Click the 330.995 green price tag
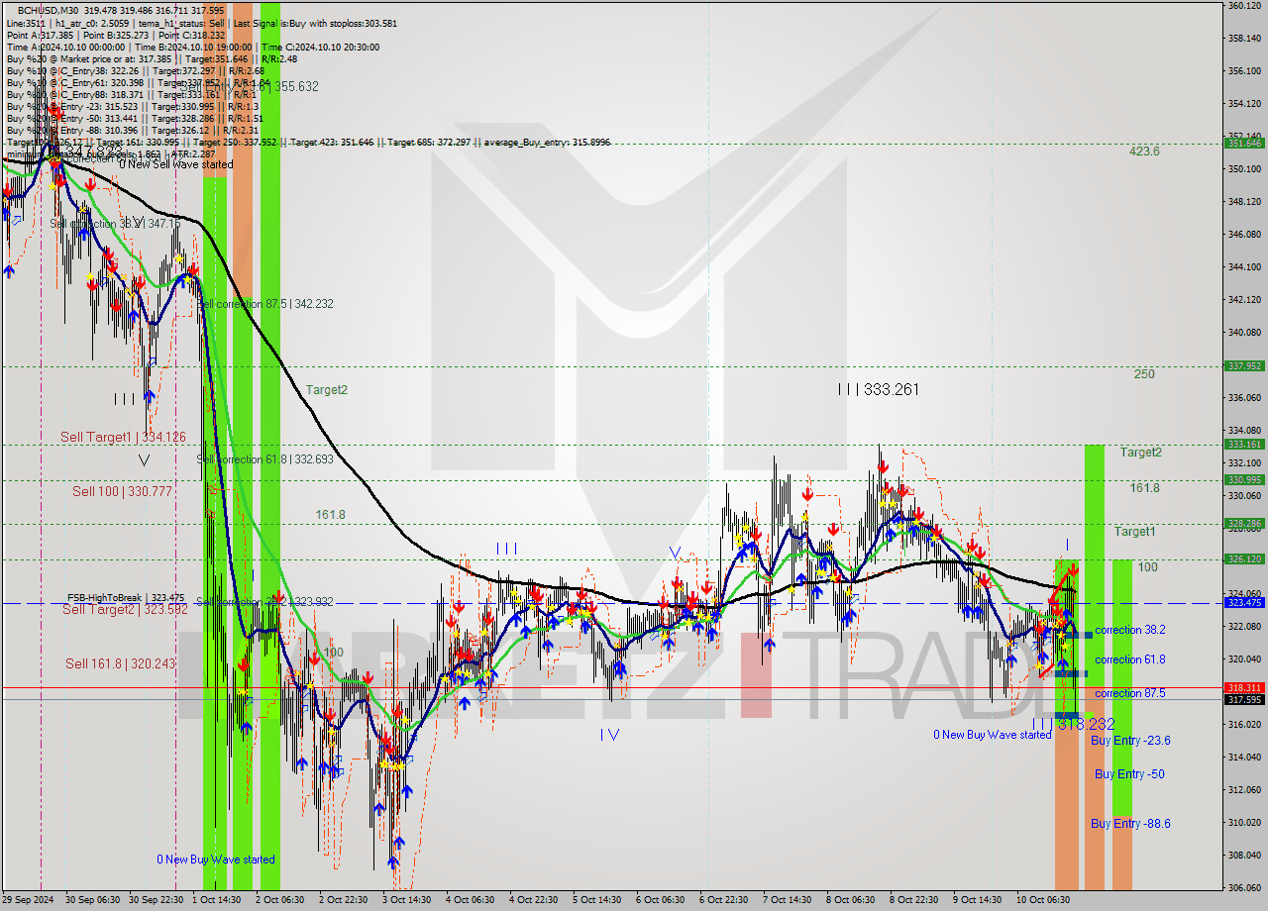1268x911 pixels. pyautogui.click(x=1244, y=480)
